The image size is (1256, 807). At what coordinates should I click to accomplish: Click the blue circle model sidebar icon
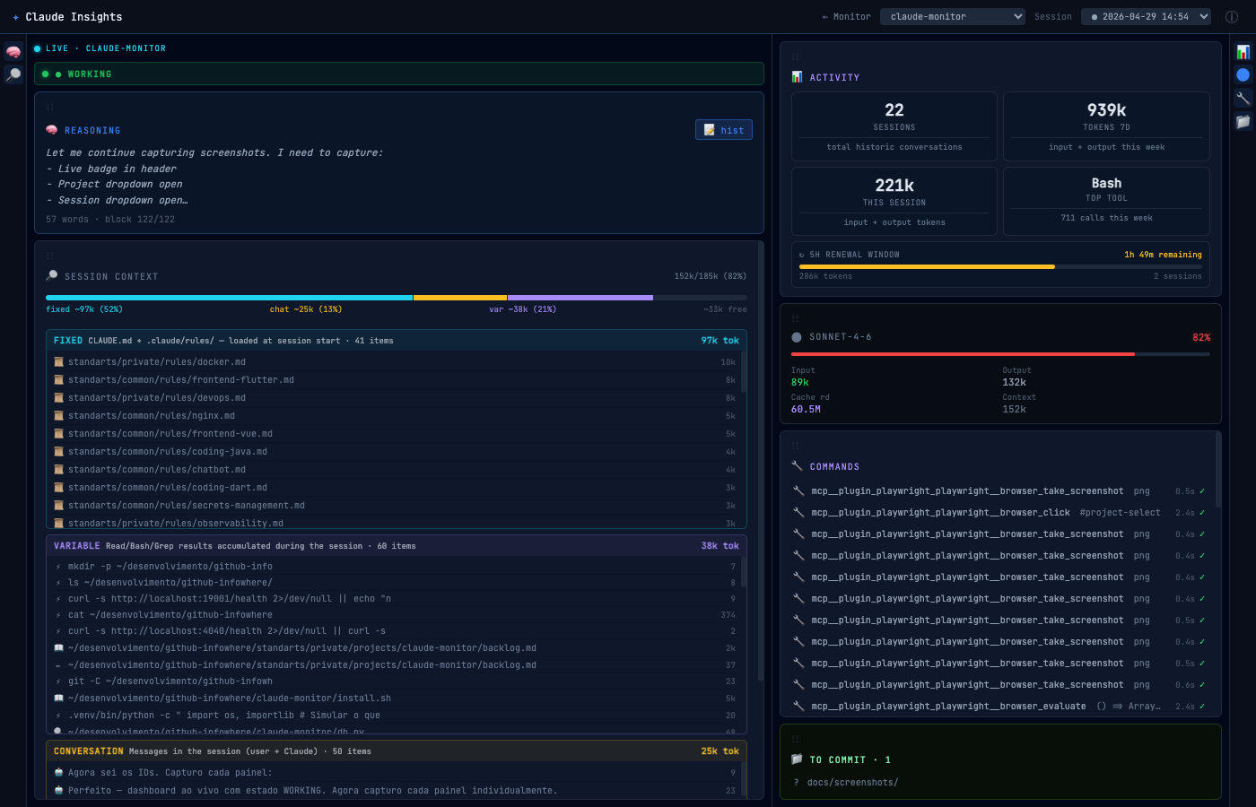coord(1243,74)
